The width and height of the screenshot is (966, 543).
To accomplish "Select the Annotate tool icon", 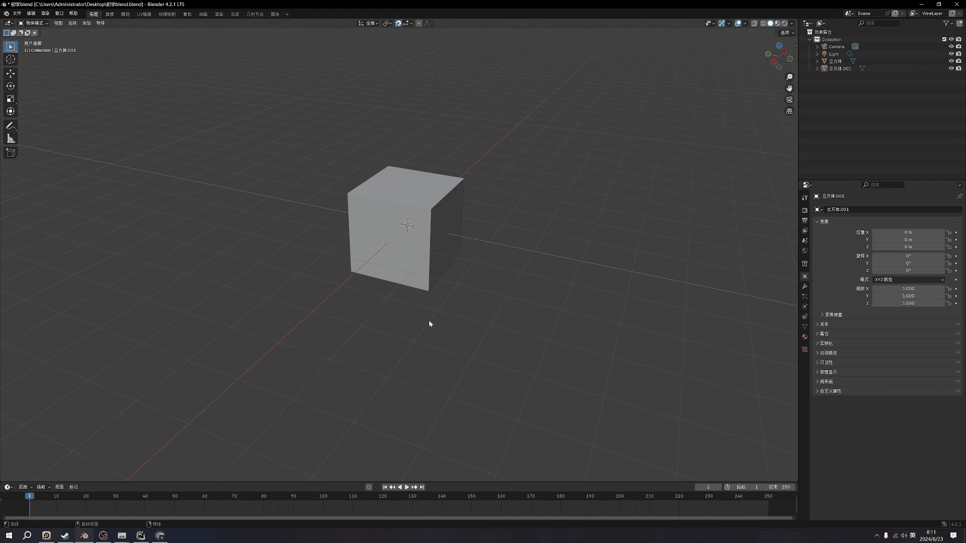I will [10, 125].
